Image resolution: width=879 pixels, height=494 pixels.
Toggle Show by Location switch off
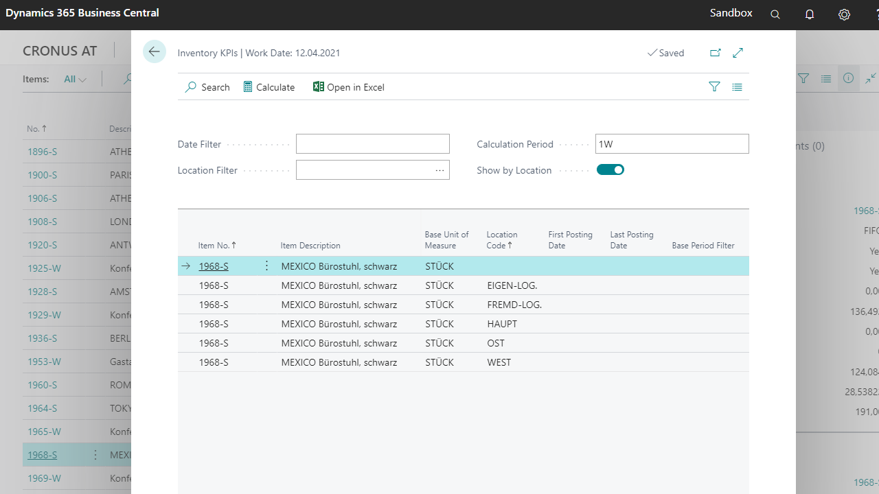(x=610, y=170)
